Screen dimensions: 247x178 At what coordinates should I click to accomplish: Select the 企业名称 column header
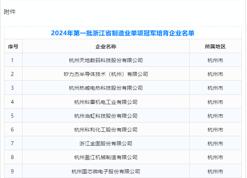(x=106, y=46)
